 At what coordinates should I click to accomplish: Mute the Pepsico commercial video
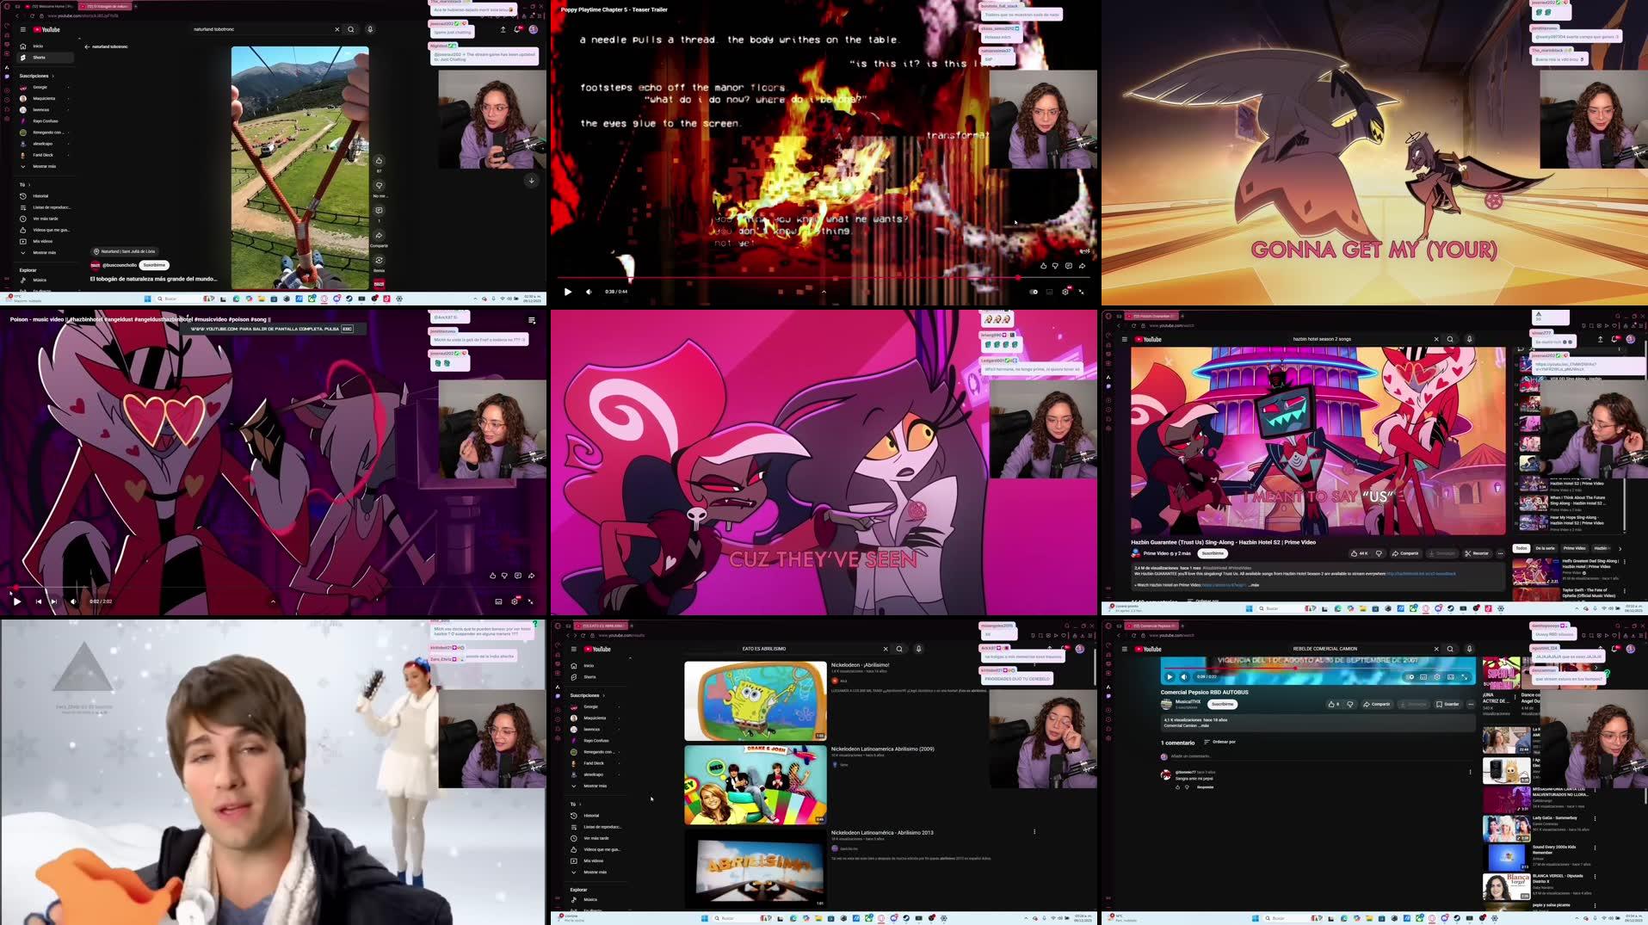tap(1184, 677)
